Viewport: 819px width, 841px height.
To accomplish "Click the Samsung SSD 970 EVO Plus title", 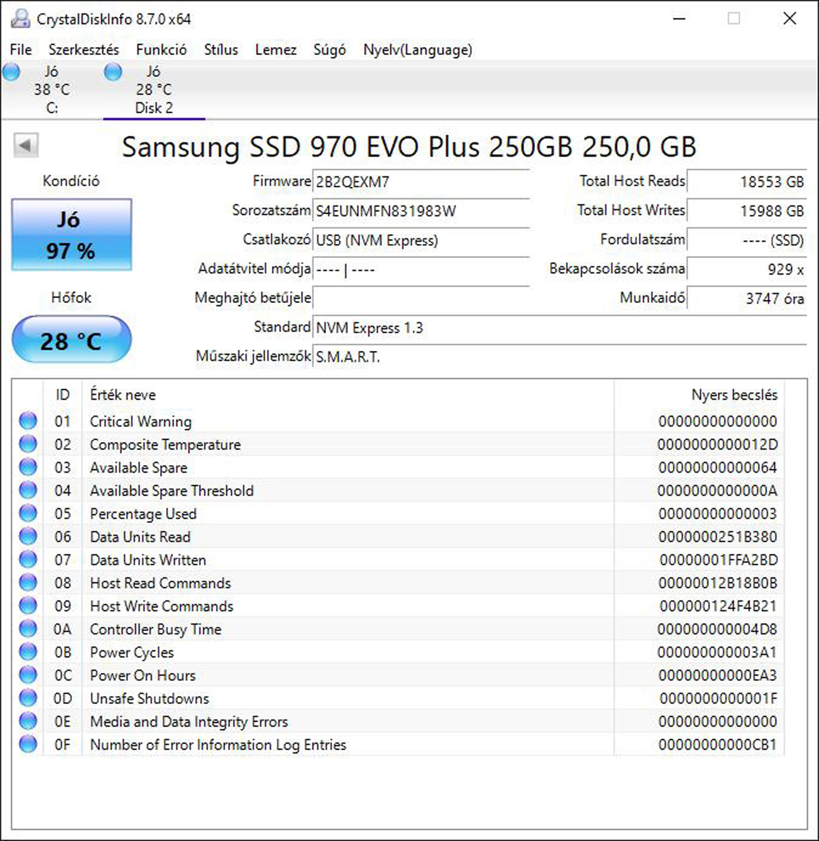I will [x=409, y=147].
